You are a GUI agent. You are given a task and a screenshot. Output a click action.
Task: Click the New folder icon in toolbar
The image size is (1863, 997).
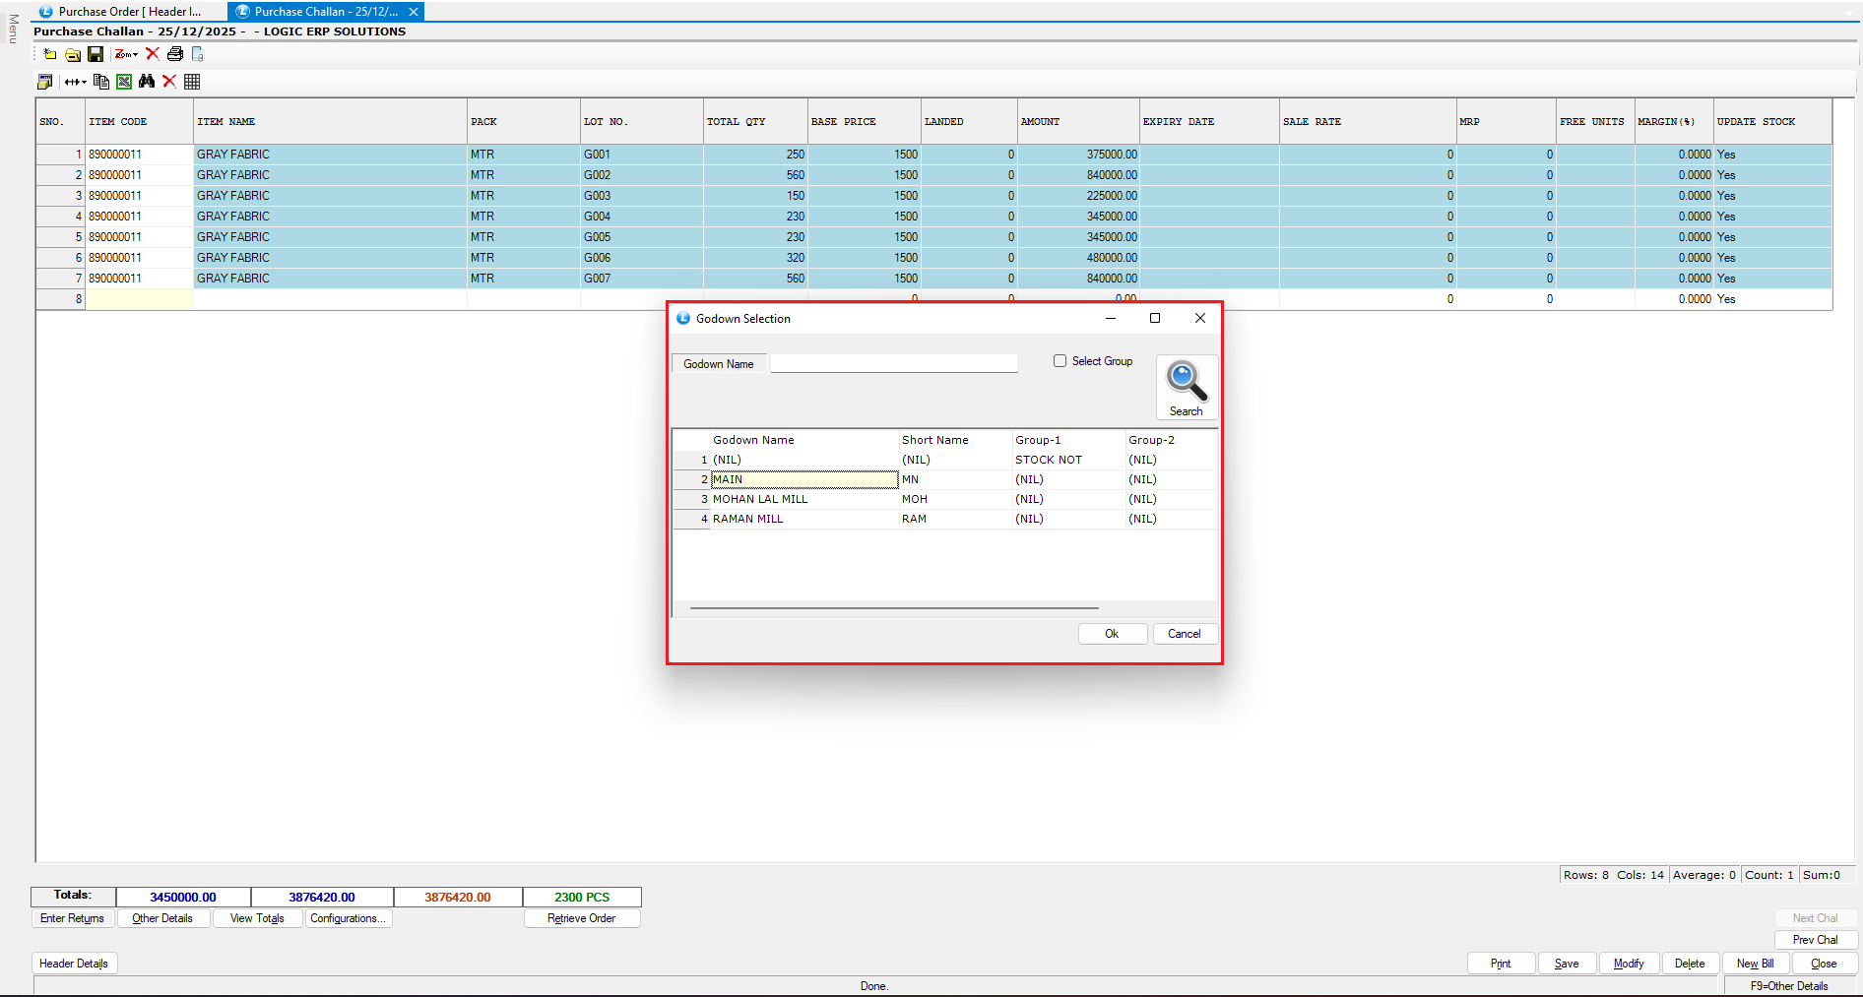[49, 54]
